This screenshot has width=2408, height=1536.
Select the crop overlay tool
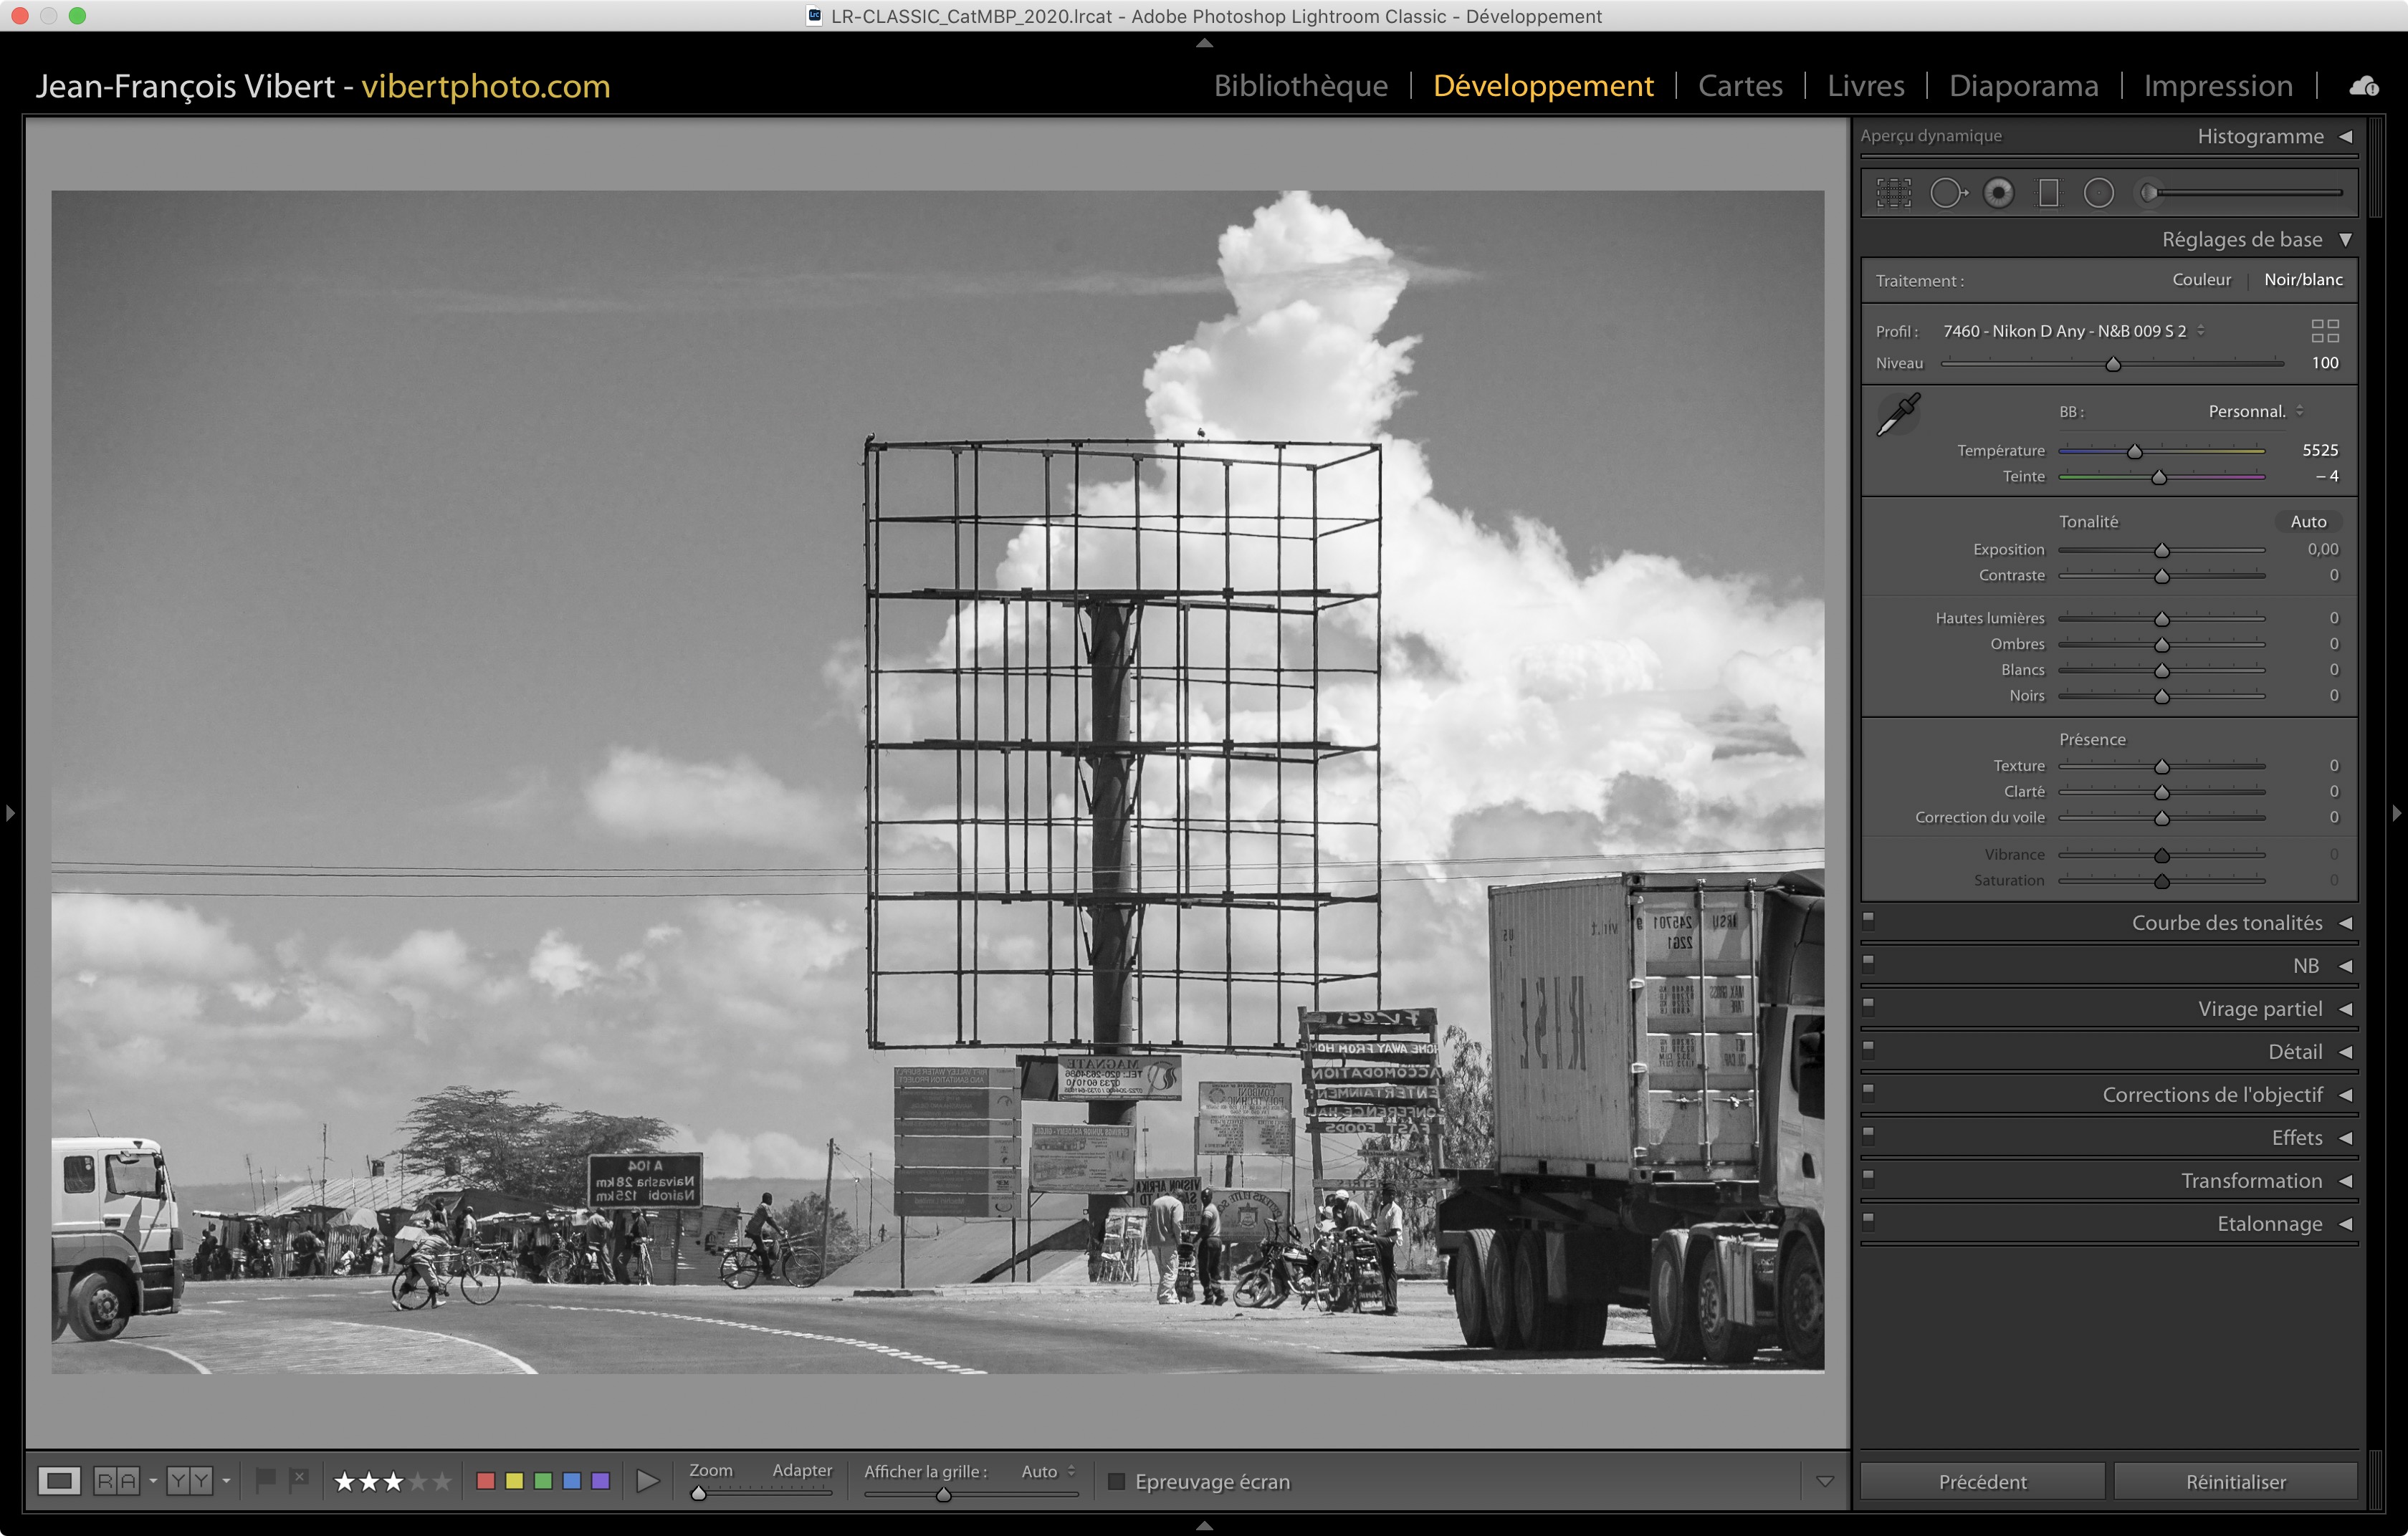click(1893, 193)
